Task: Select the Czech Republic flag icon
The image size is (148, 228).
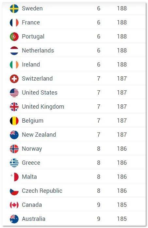Action: 14,191
